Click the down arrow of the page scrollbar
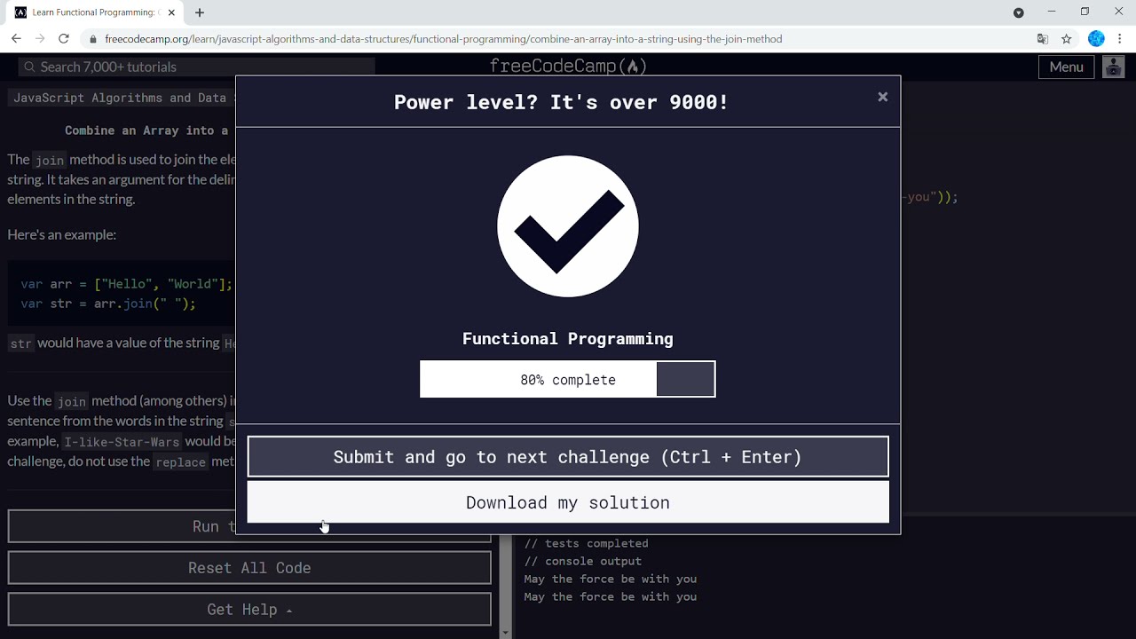1136x639 pixels. point(506,633)
